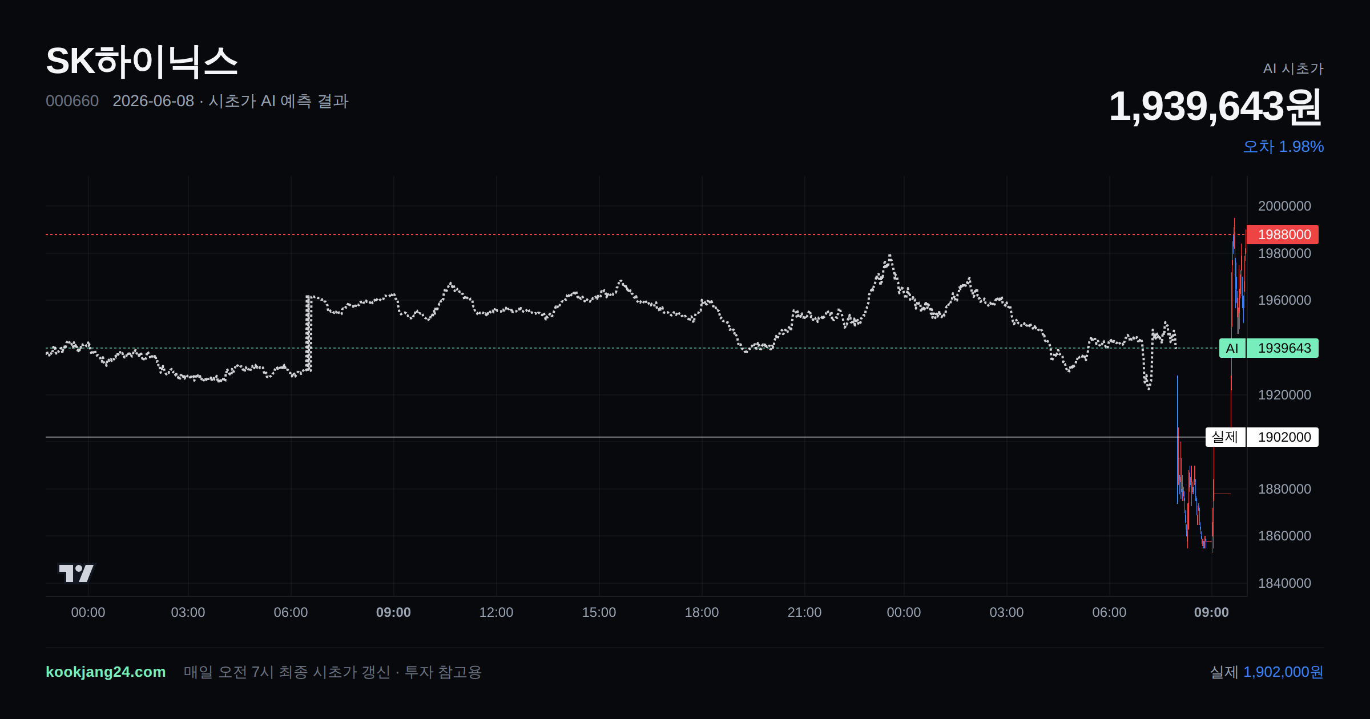
Task: Click the 1860000 price axis label
Action: [1284, 536]
